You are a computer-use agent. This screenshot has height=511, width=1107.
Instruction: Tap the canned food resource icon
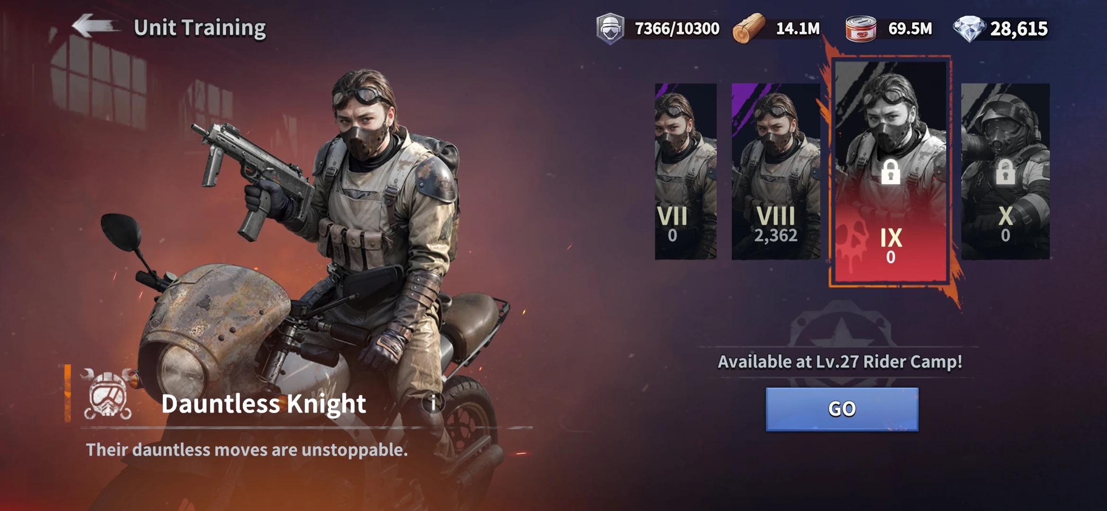(861, 29)
